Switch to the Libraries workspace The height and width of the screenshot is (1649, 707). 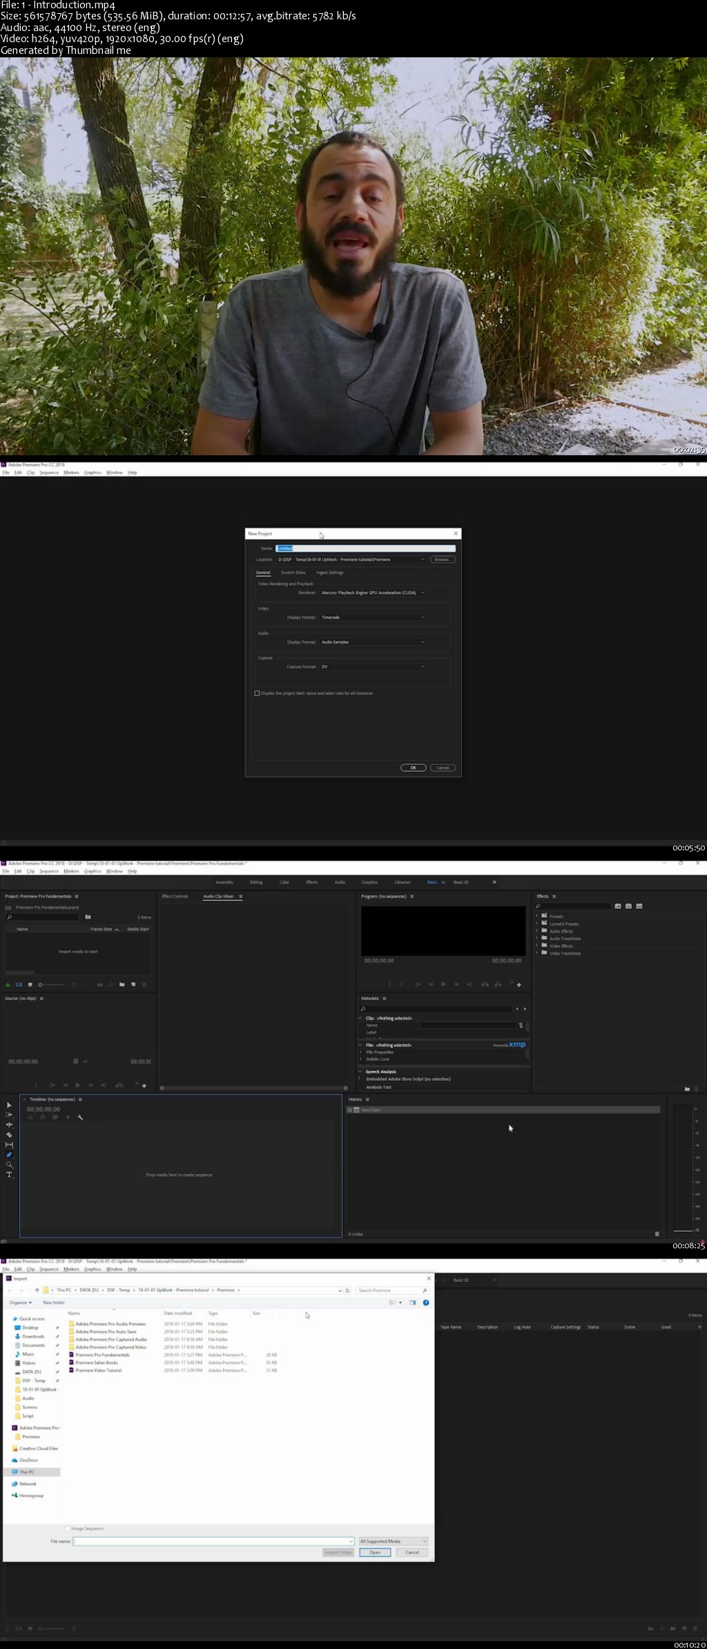click(x=403, y=882)
